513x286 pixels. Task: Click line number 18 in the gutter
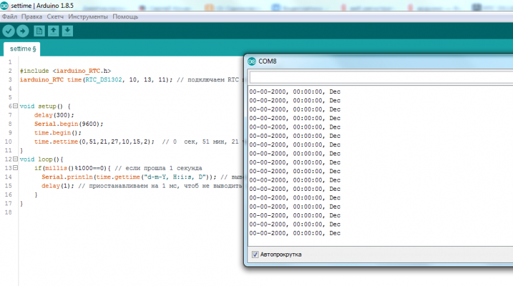tap(8, 213)
